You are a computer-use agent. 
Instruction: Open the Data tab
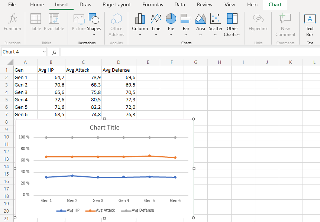pyautogui.click(x=180, y=5)
